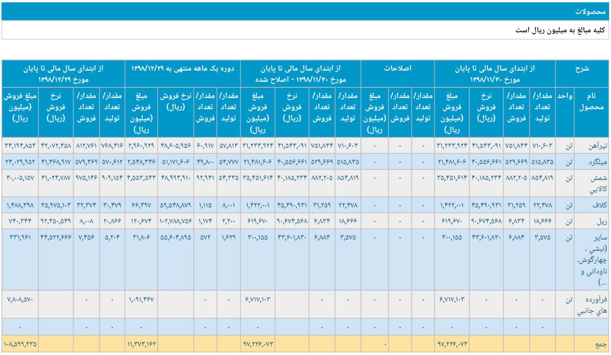Click the amount "۴,۵۵۳,۵۴۳"
611x355 pixels.
pos(142,177)
